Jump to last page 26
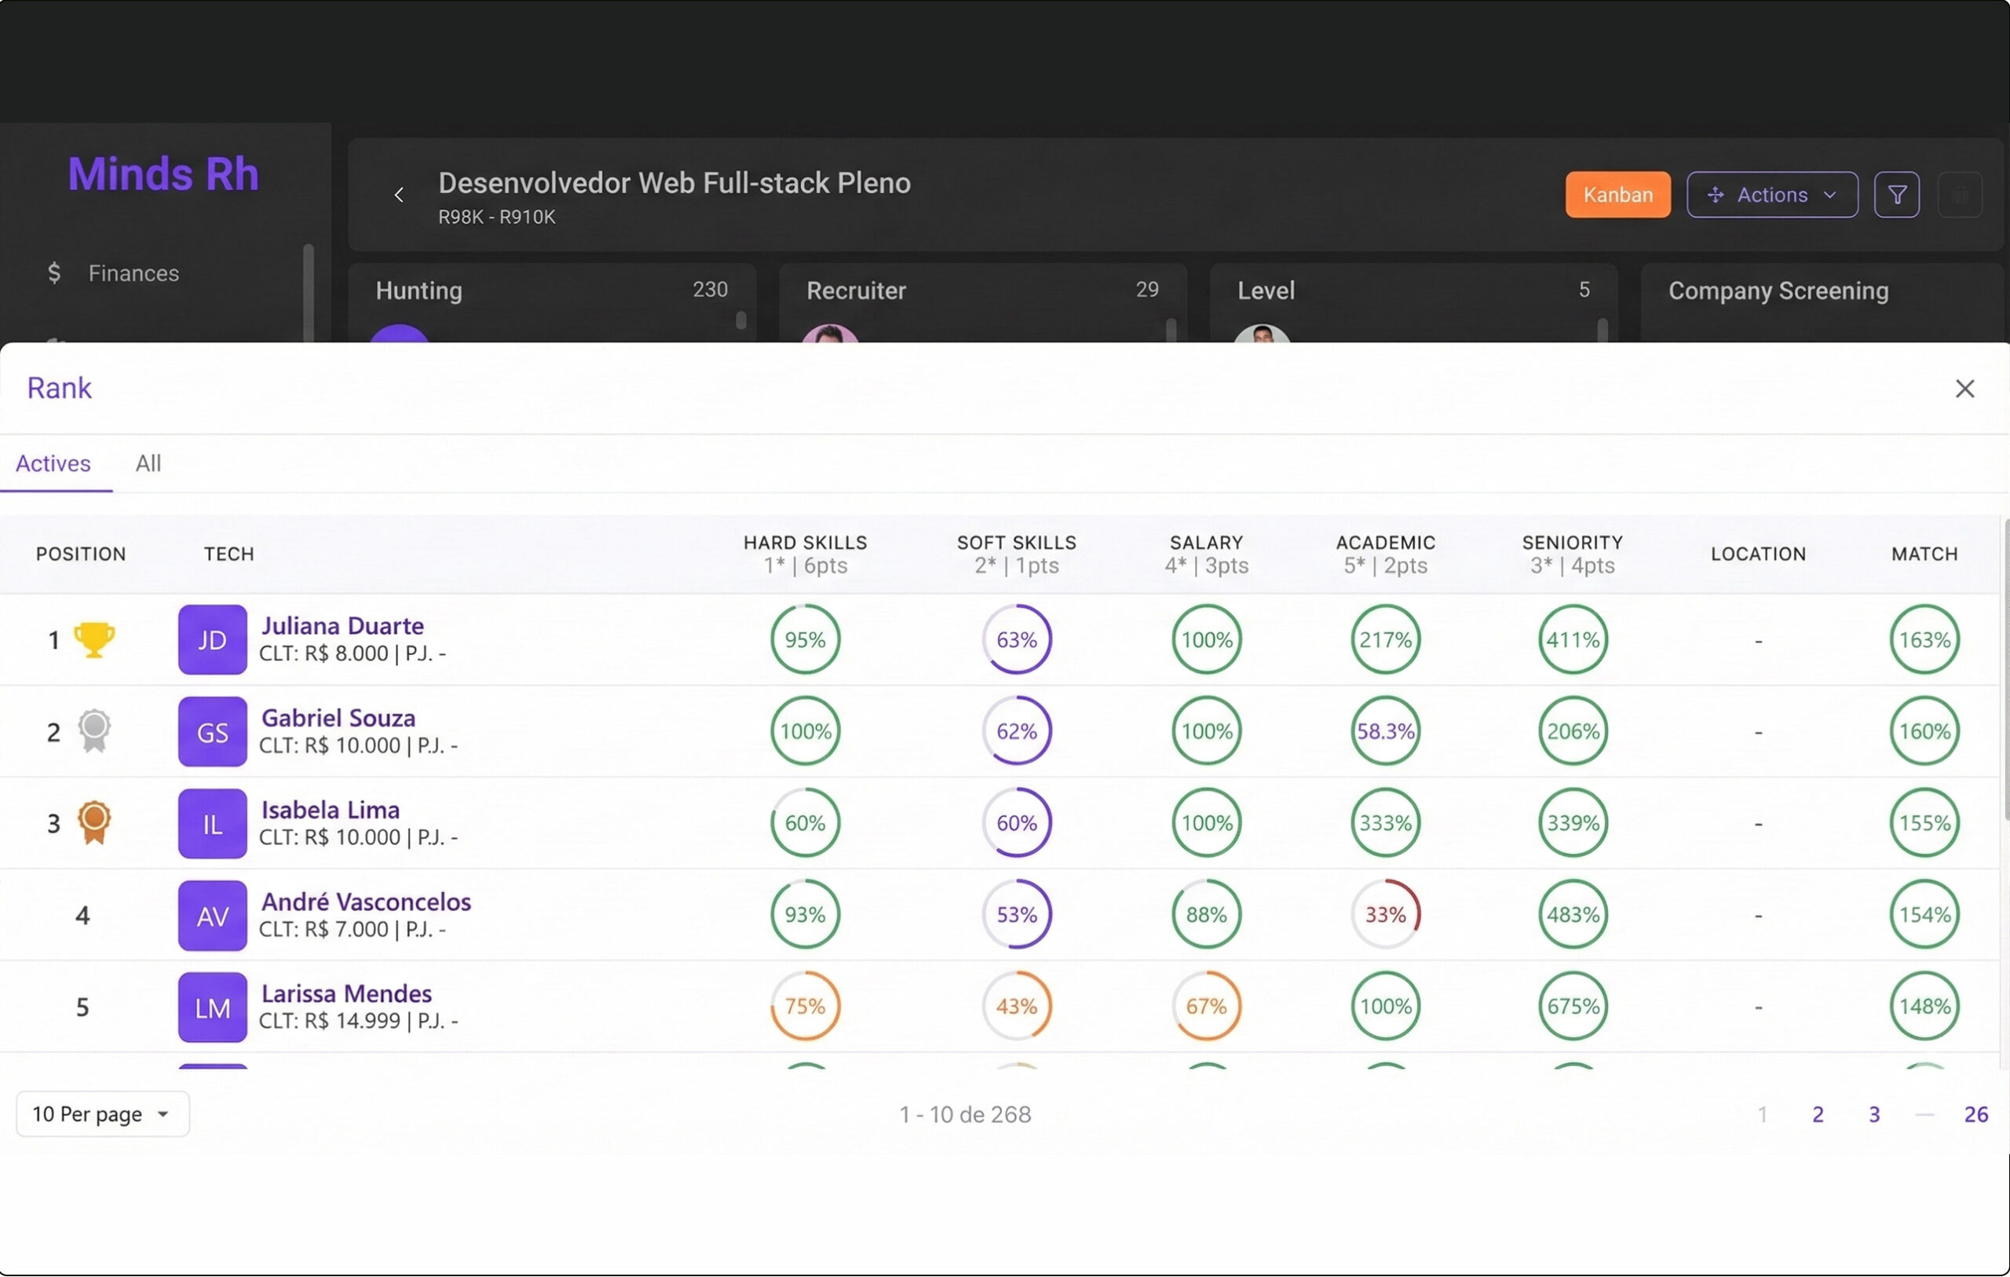The width and height of the screenshot is (2010, 1277). point(1975,1114)
